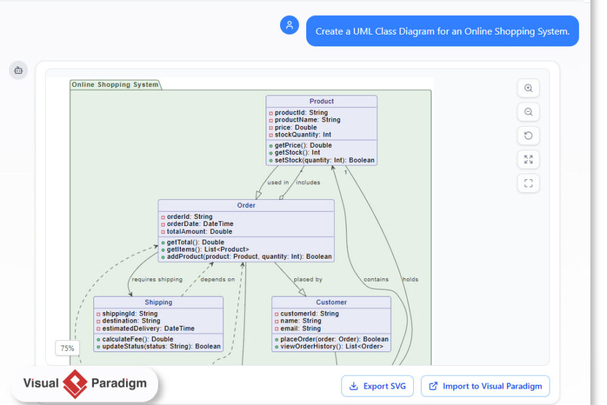Screen dimensions: 607x405
Task: Click the Export SVG button
Action: [x=377, y=386]
